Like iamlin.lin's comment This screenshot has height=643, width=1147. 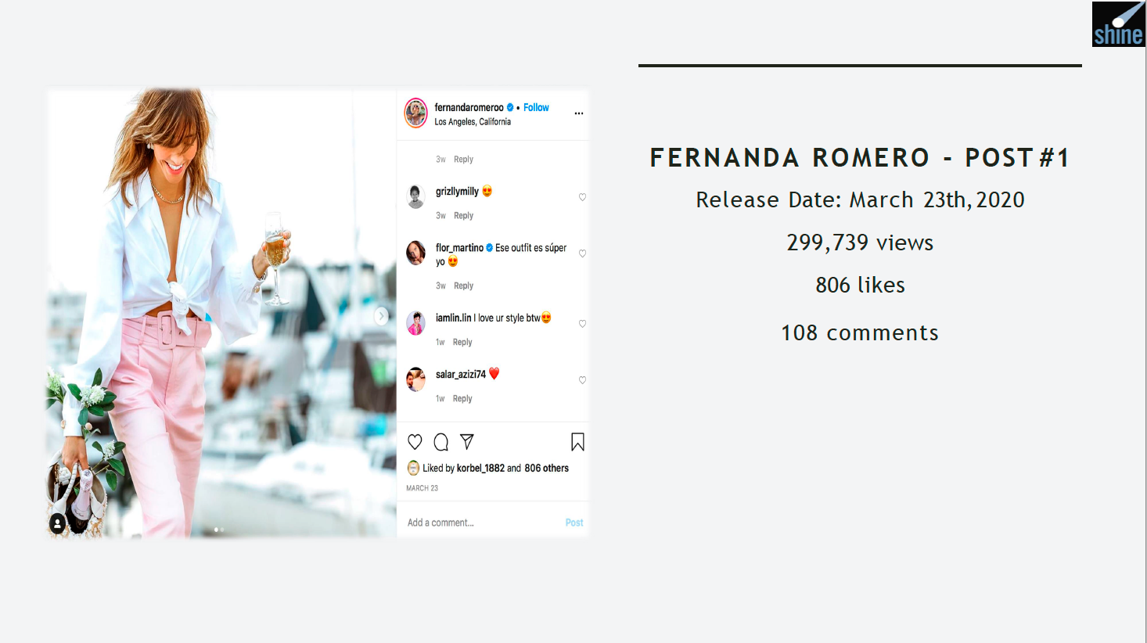[582, 324]
